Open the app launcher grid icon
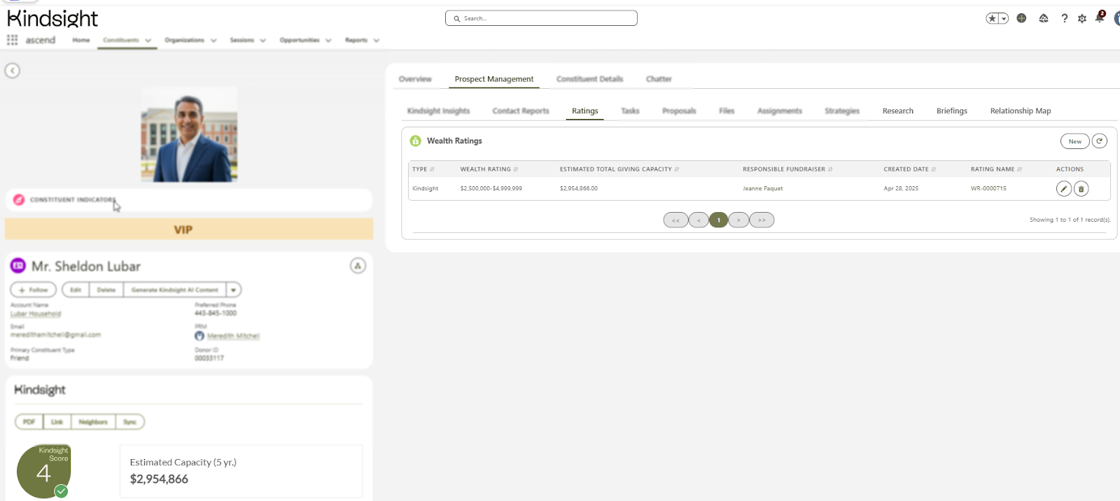The width and height of the screenshot is (1120, 501). coord(12,40)
